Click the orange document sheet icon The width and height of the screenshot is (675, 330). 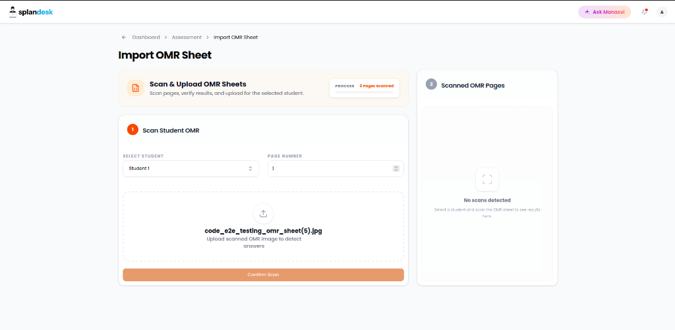click(x=136, y=88)
